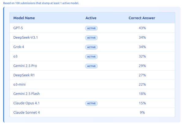Click the ACTIVE badge for DeepSeek-V3.1

(91, 38)
